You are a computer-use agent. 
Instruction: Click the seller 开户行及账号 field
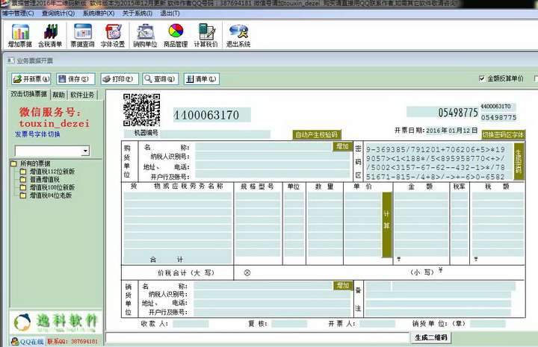[x=272, y=312]
